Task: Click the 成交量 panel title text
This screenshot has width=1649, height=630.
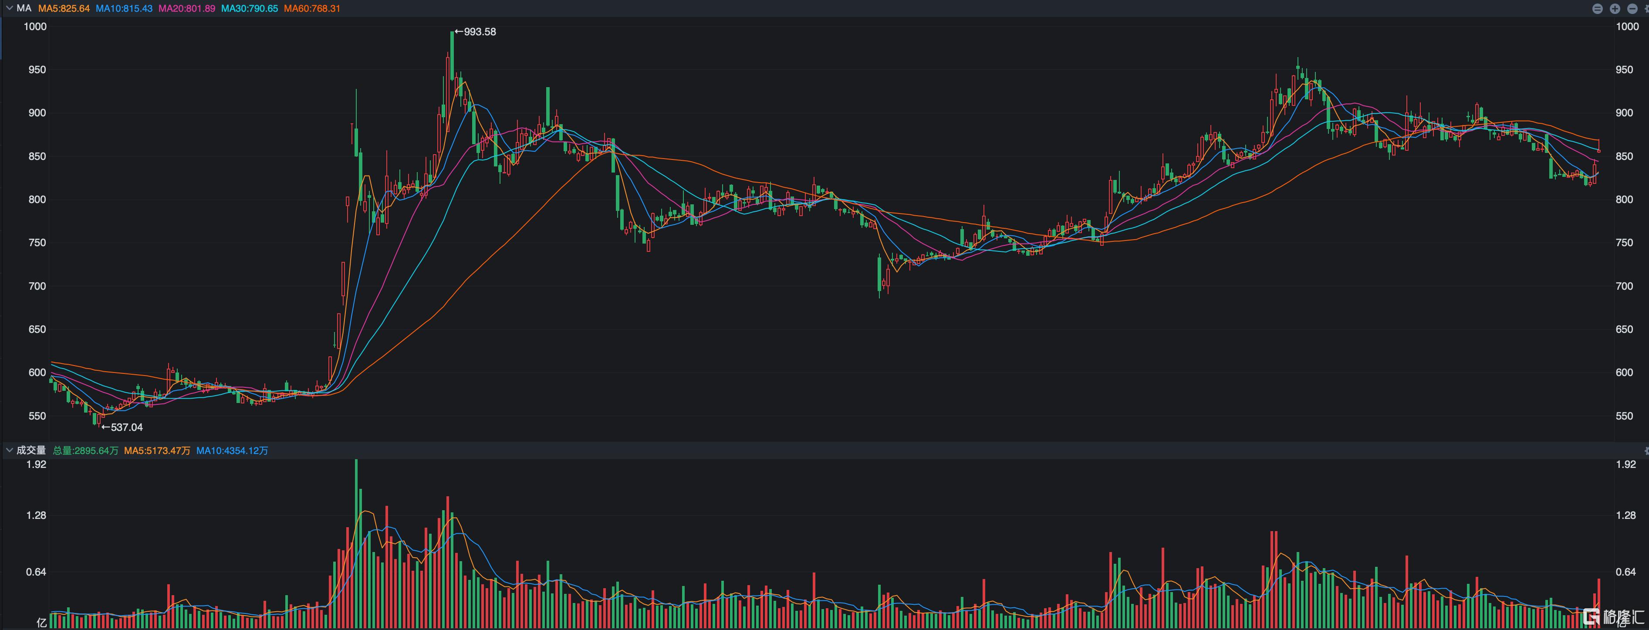Action: tap(31, 451)
